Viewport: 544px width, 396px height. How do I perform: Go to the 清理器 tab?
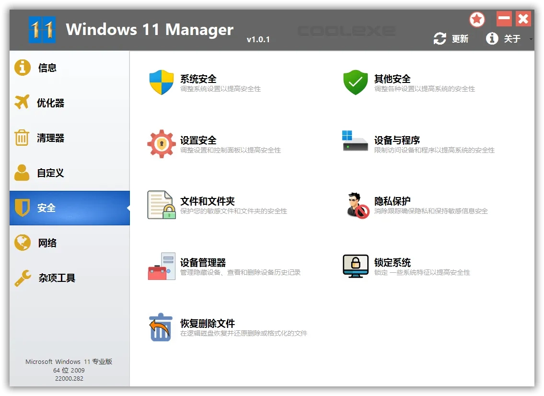click(x=69, y=138)
